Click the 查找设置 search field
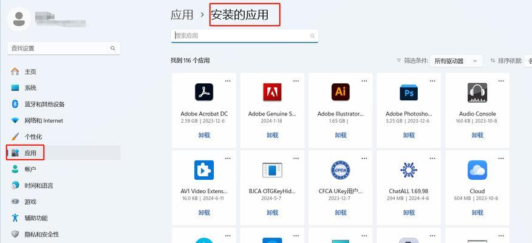 (x=63, y=48)
